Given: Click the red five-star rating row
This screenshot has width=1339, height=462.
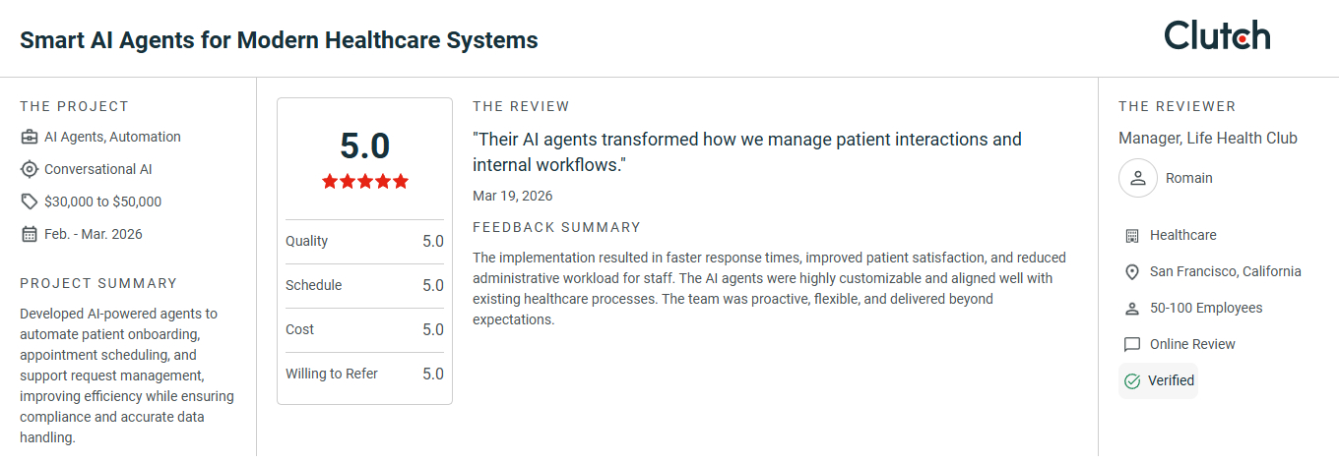Looking at the screenshot, I should [x=364, y=182].
